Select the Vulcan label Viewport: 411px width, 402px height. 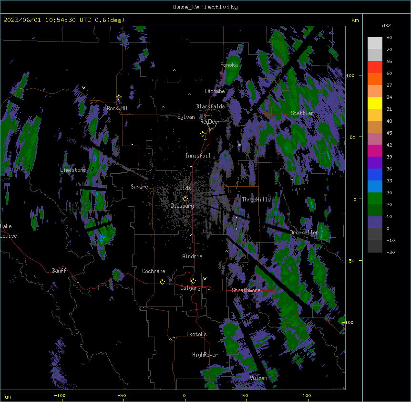pos(259,378)
